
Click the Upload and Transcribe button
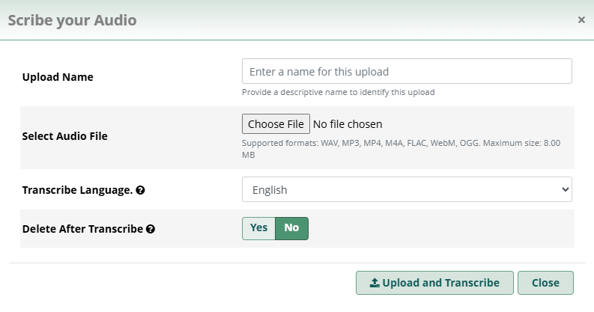click(x=434, y=283)
